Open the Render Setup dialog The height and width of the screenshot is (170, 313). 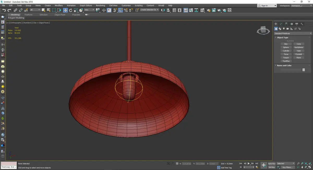tap(208, 10)
